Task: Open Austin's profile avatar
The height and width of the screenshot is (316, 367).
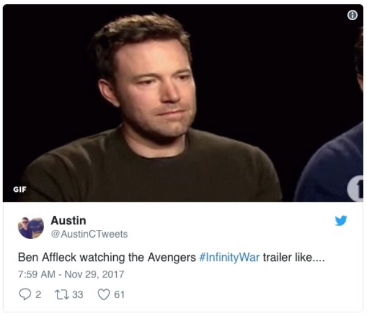Action: (31, 227)
